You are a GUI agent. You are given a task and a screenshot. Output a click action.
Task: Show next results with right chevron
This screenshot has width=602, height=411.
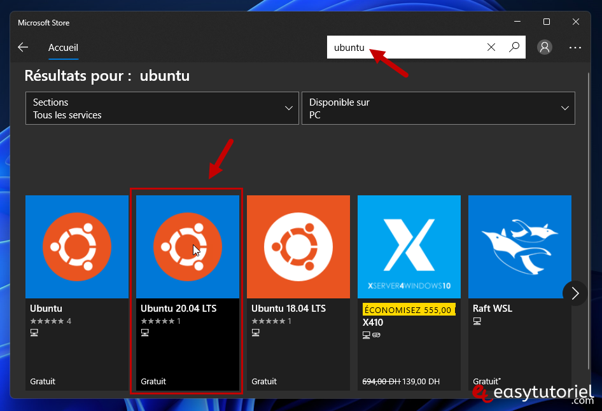click(x=575, y=293)
